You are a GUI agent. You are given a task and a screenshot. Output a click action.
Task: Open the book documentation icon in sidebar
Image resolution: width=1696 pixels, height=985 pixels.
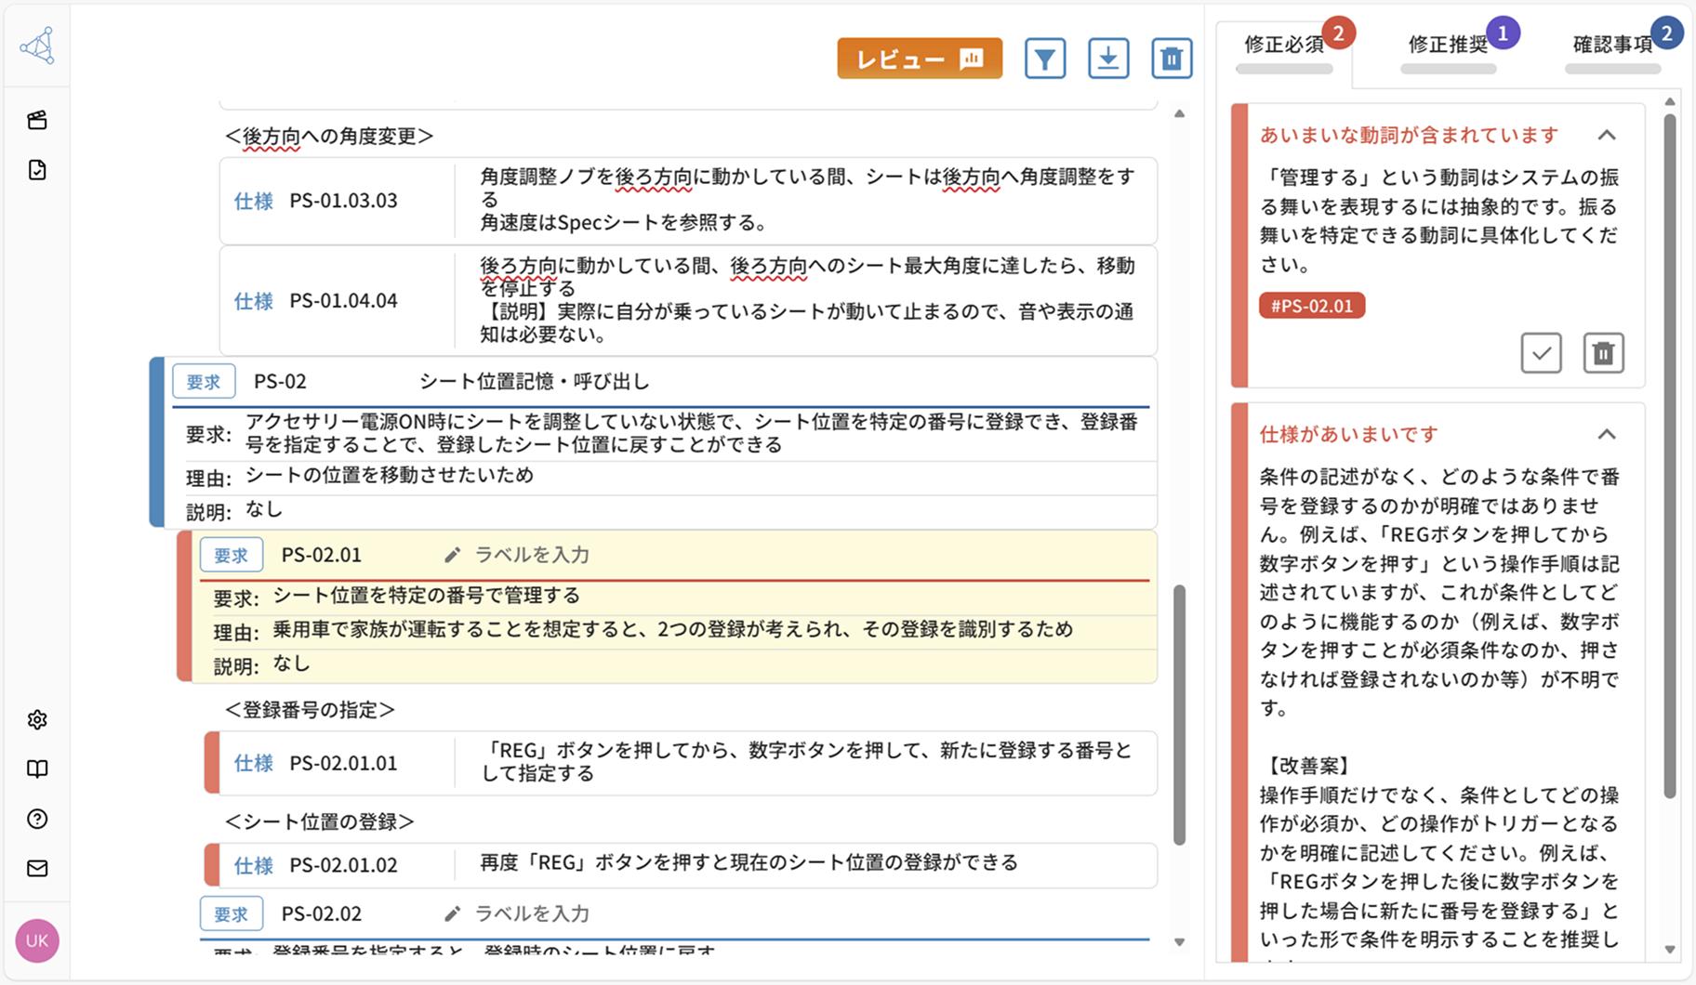[x=36, y=768]
